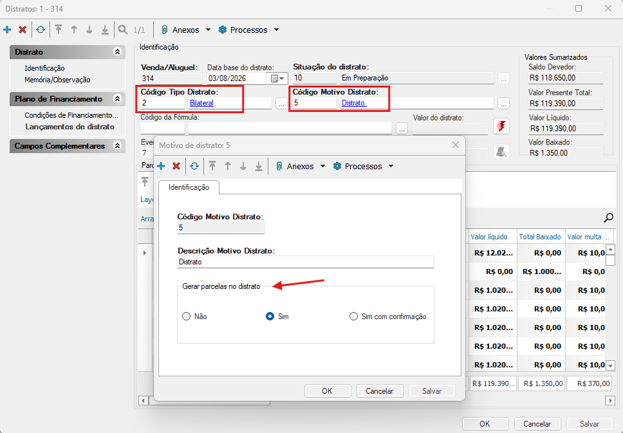Click Código Motivo Distrato field in dialog
This screenshot has width=623, height=433.
(221, 228)
